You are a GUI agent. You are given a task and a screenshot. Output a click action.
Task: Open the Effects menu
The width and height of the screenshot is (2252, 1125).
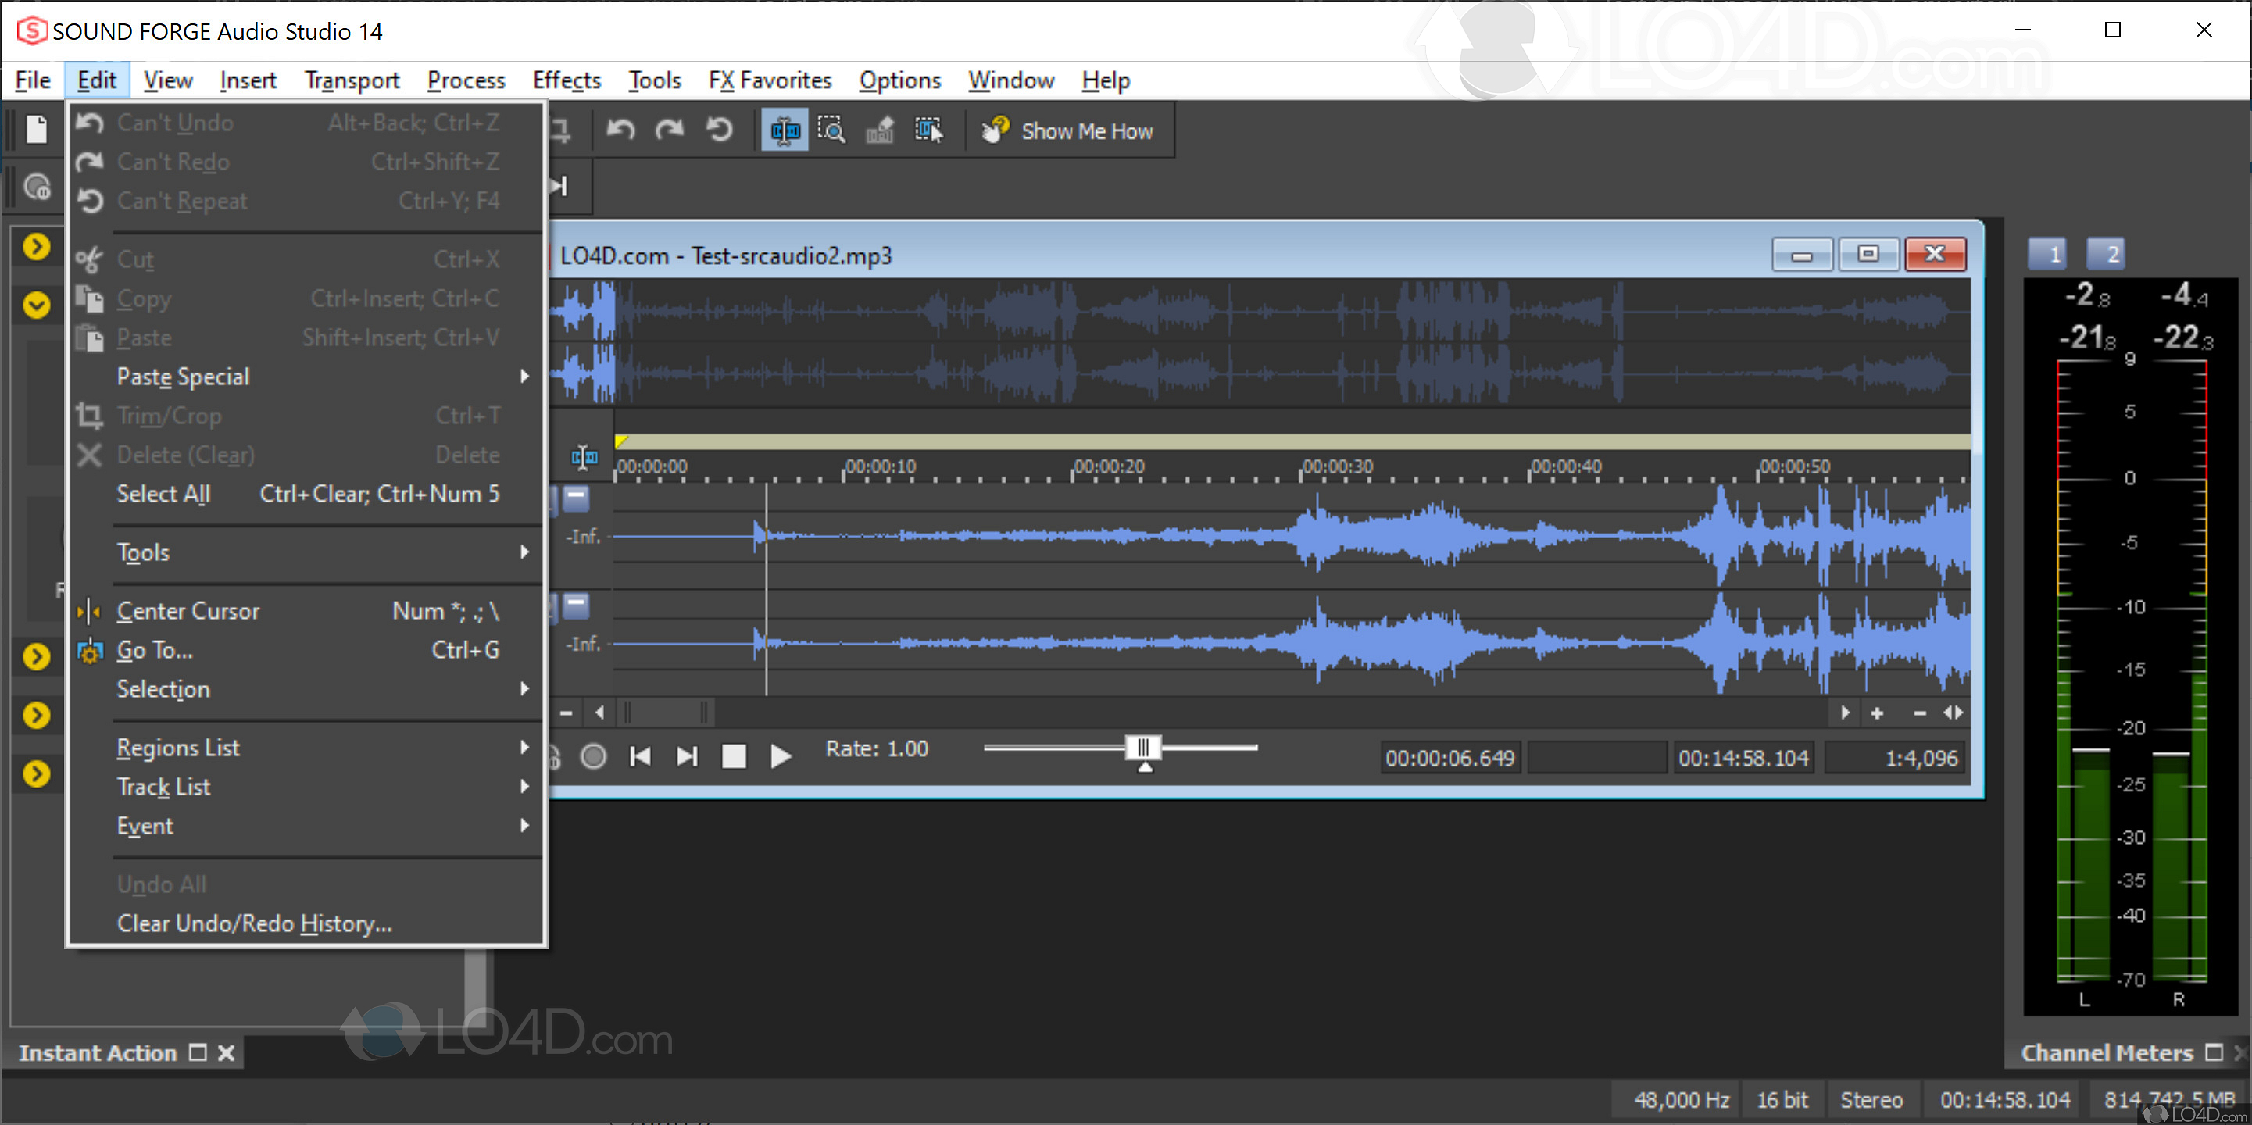click(x=567, y=80)
